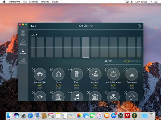Screen dimensions: 161x120
Task: Remove the Personale category with its X
Action: (125, 69)
